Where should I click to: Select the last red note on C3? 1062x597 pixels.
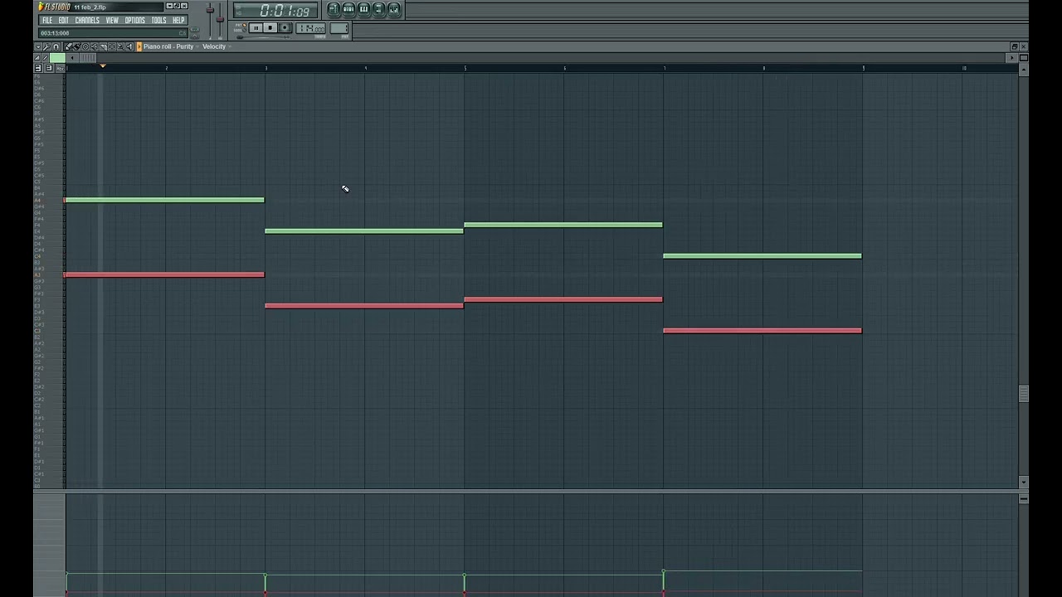click(x=762, y=331)
